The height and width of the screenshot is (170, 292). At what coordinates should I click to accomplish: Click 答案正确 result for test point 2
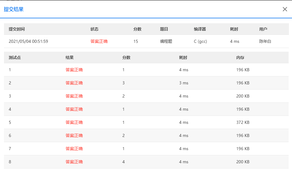coord(74,83)
